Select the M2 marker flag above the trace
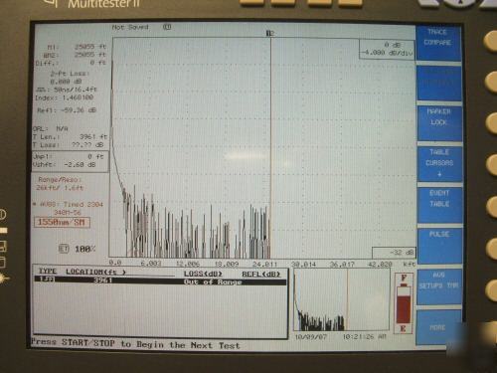This screenshot has height=373, width=497. (x=270, y=33)
